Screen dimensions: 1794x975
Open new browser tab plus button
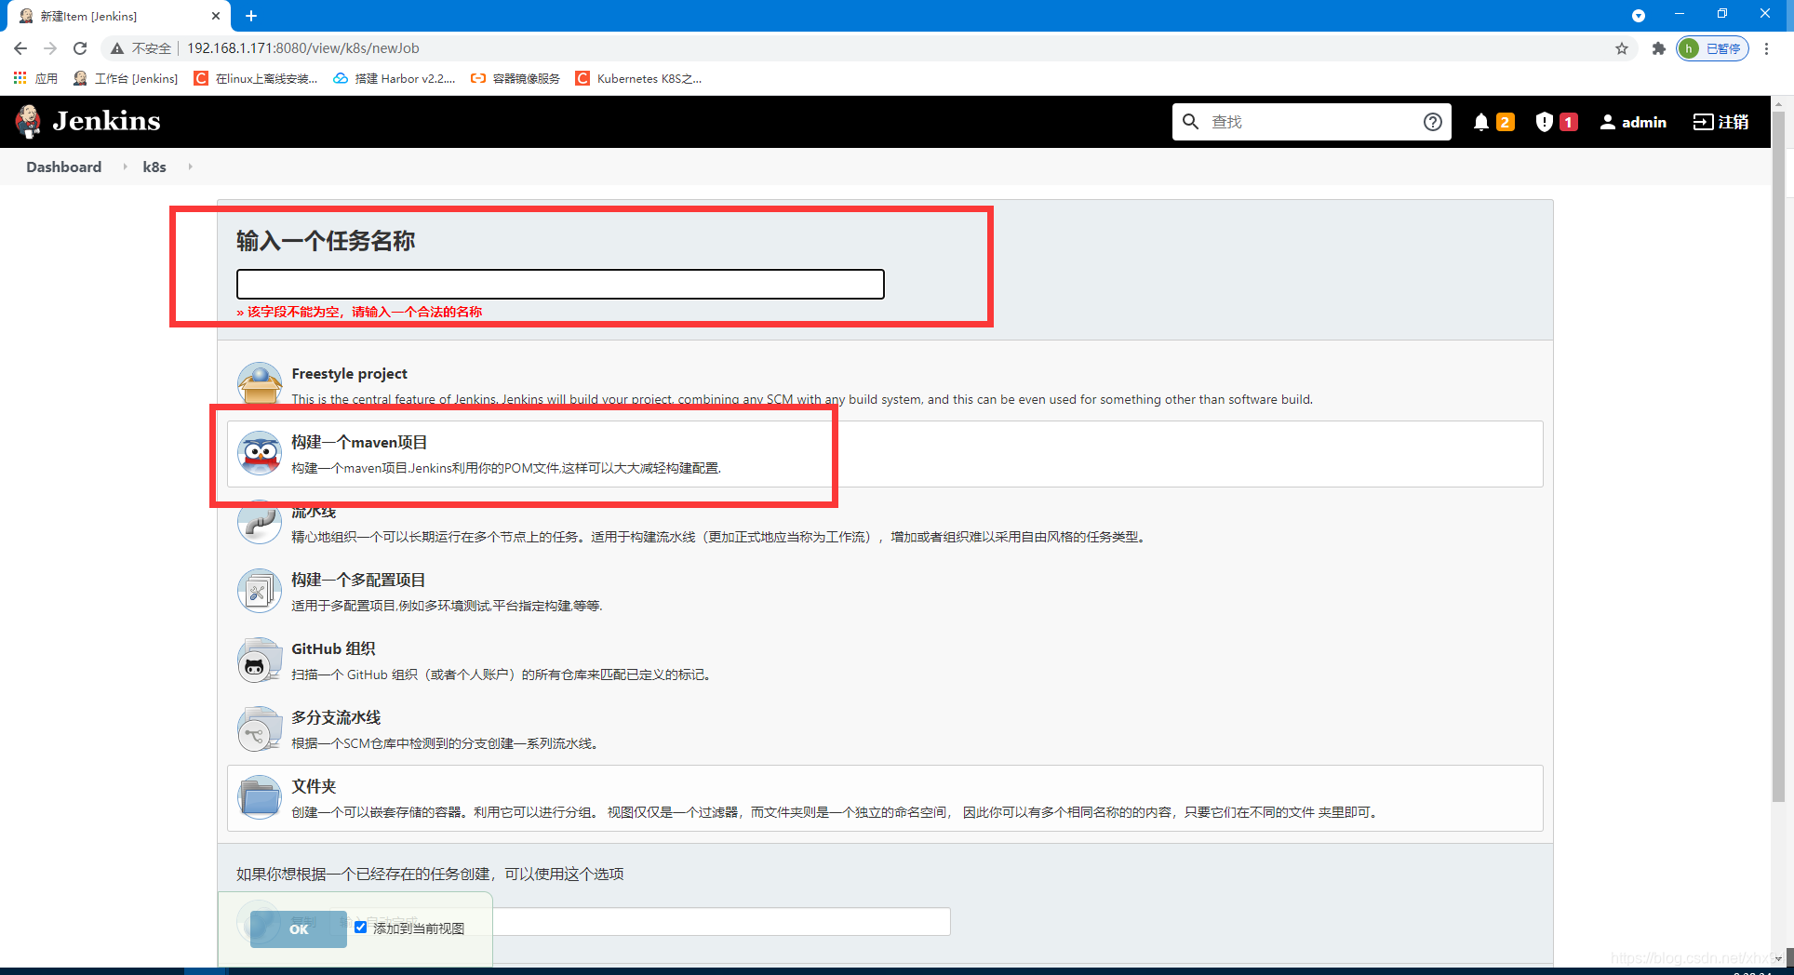tap(251, 16)
